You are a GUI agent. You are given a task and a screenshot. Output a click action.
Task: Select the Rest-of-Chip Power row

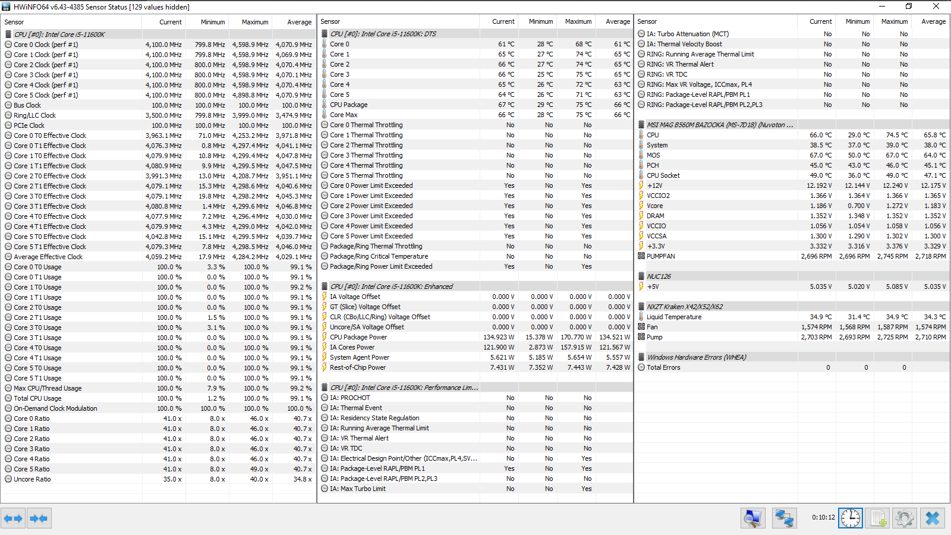point(475,367)
